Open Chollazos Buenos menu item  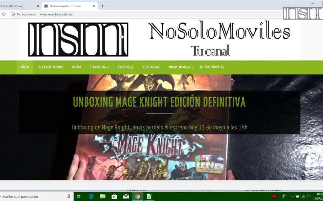[50, 67]
